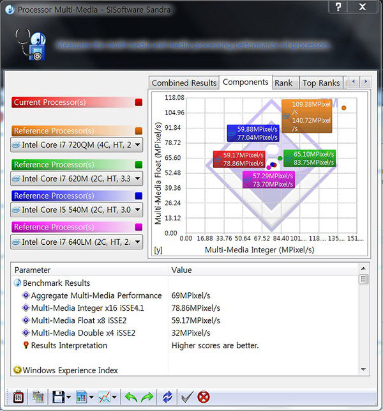This screenshot has height=411, width=383.
Task: Click the 32MPixel/s double value
Action: click(x=191, y=333)
